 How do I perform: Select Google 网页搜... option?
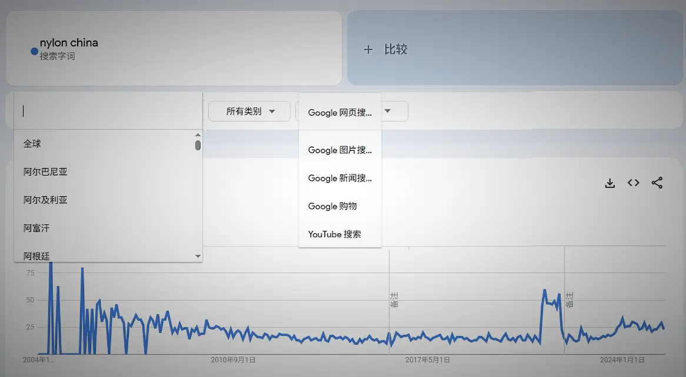point(340,112)
